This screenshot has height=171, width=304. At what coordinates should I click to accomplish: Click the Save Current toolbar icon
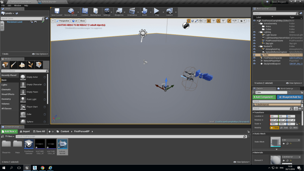57,12
